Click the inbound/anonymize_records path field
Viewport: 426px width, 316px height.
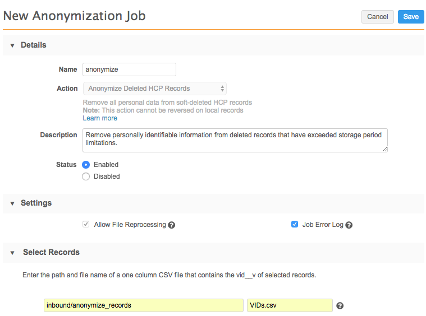[x=144, y=305]
